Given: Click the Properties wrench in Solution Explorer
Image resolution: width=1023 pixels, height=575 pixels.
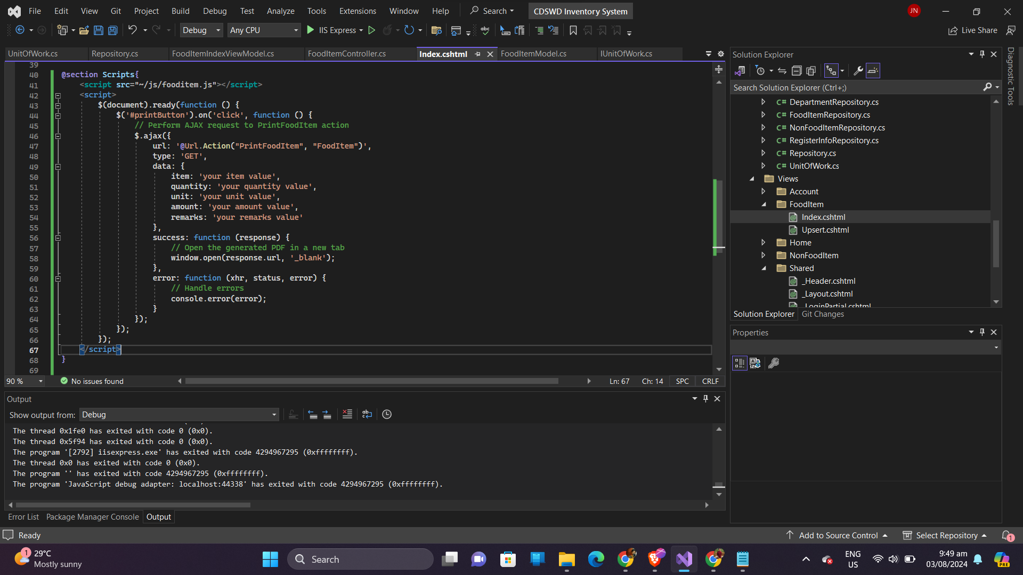Looking at the screenshot, I should (x=858, y=70).
